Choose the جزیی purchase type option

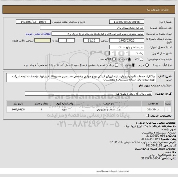click(x=147, y=65)
